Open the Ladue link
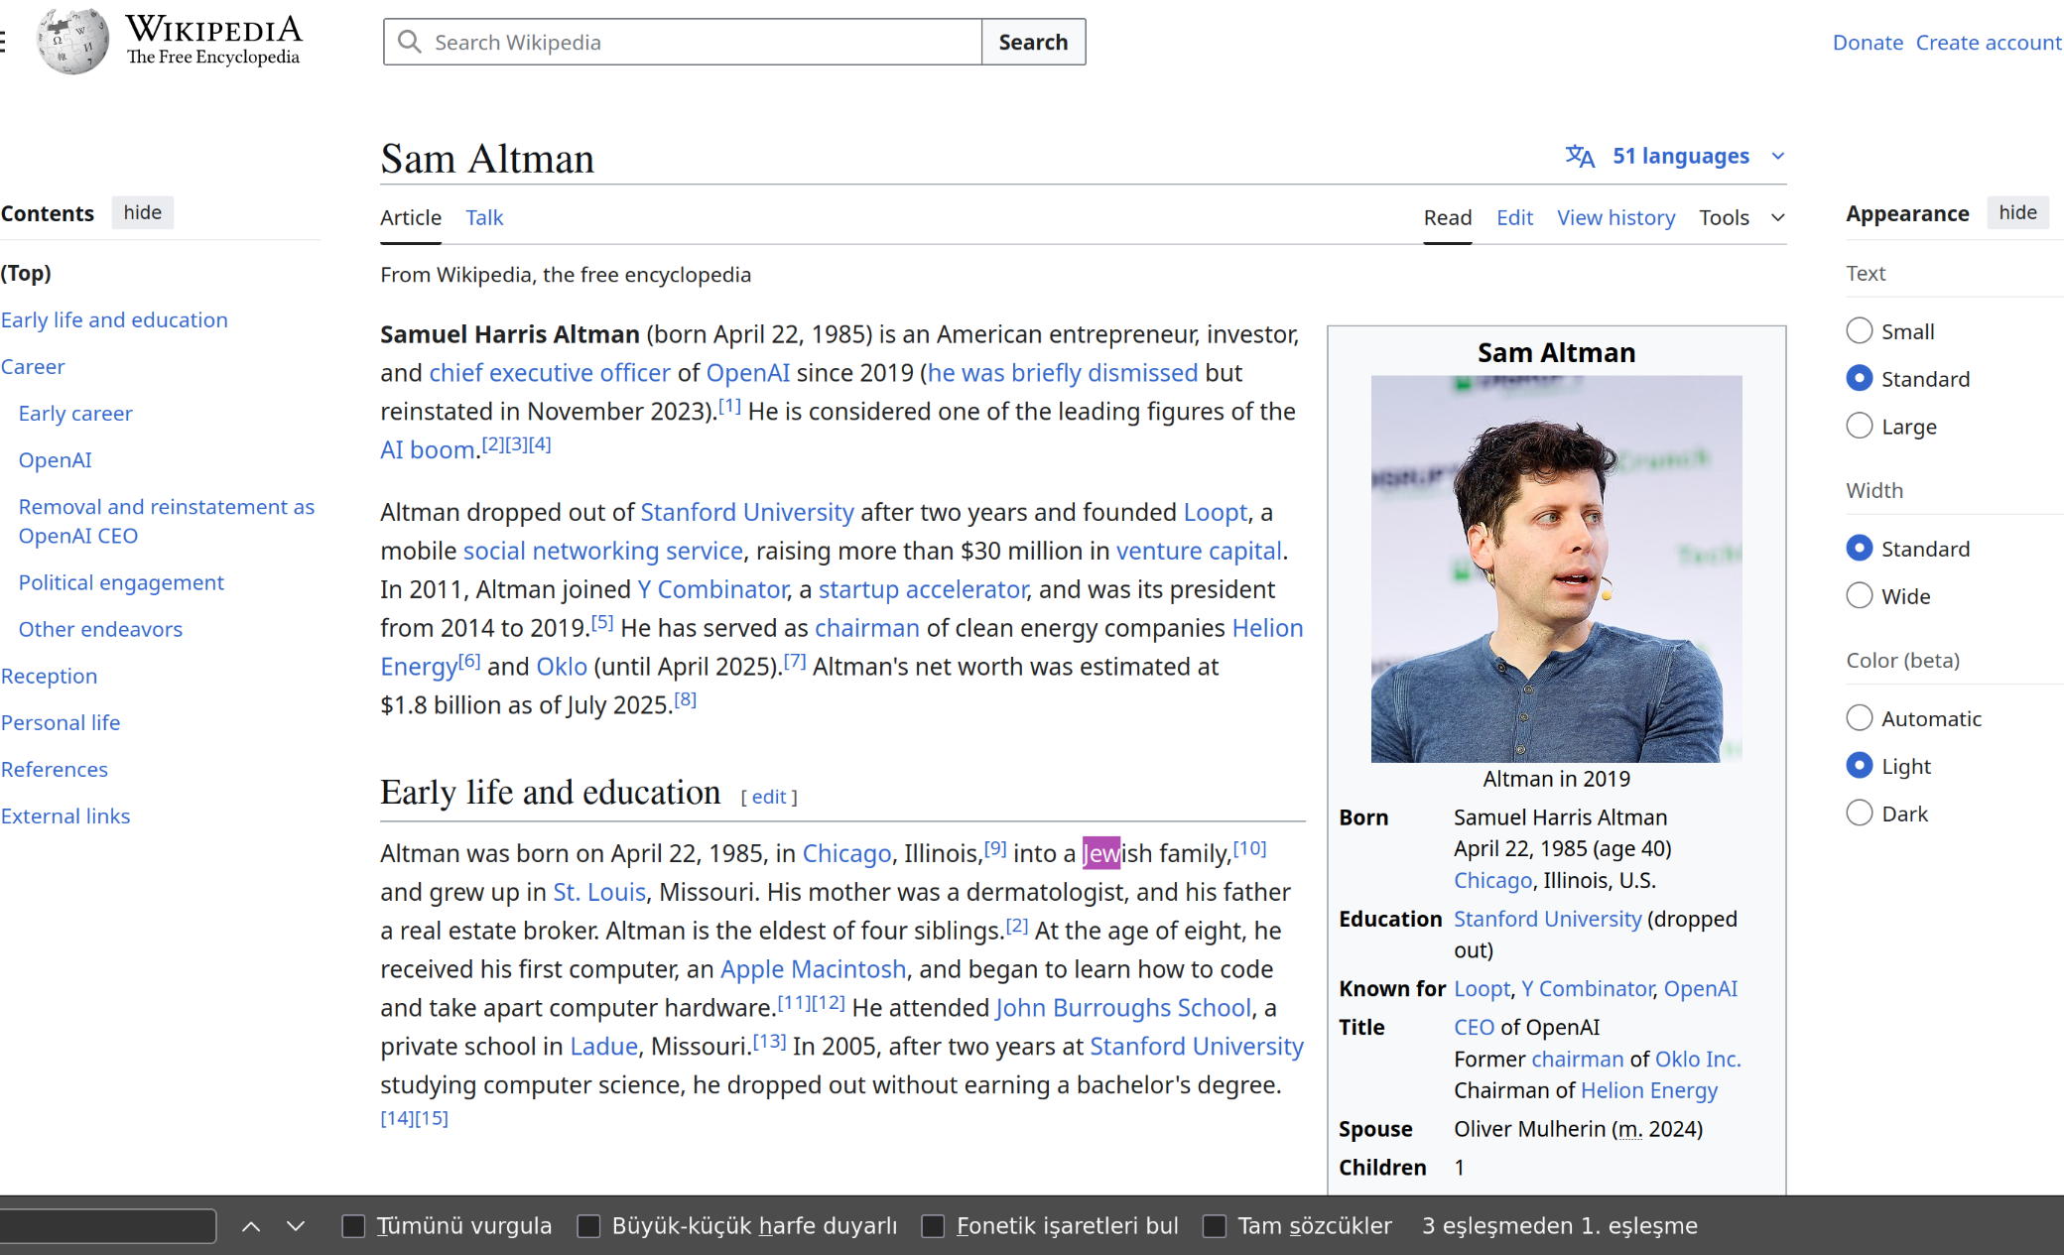2064x1255 pixels. pyautogui.click(x=603, y=1047)
